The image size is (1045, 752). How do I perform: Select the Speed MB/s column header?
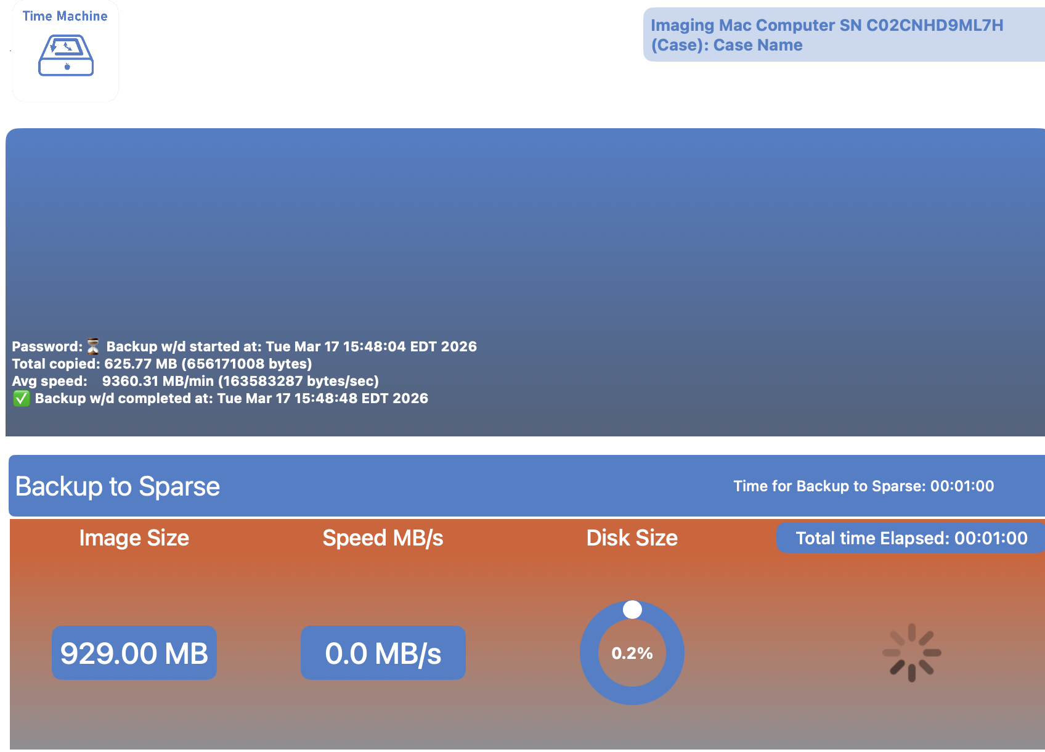383,537
